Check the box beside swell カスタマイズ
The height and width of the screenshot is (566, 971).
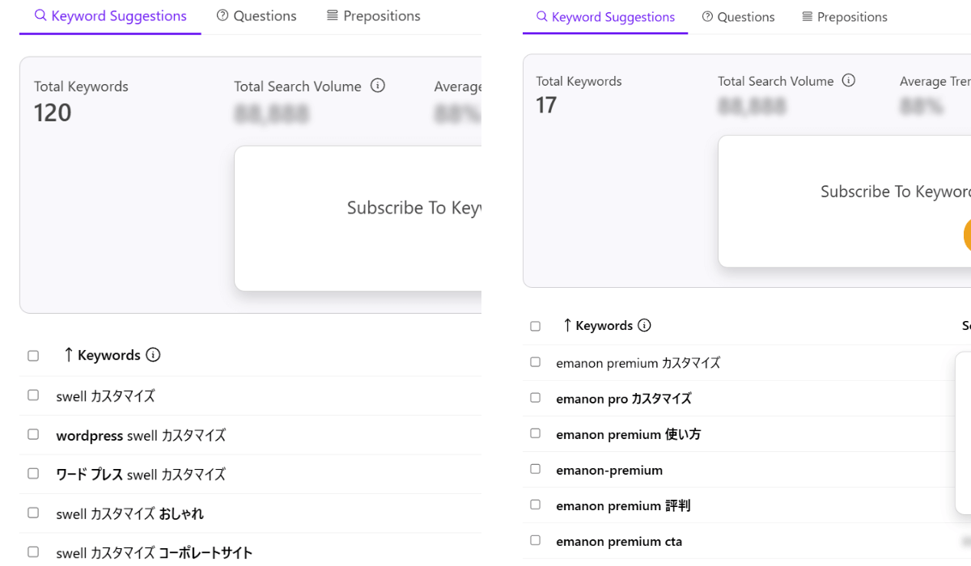click(x=32, y=395)
